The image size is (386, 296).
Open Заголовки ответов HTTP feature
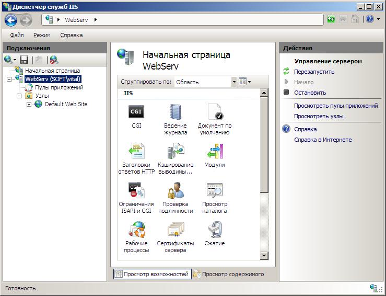coord(136,159)
